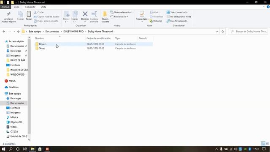Sort by Tipo column header

117,38
